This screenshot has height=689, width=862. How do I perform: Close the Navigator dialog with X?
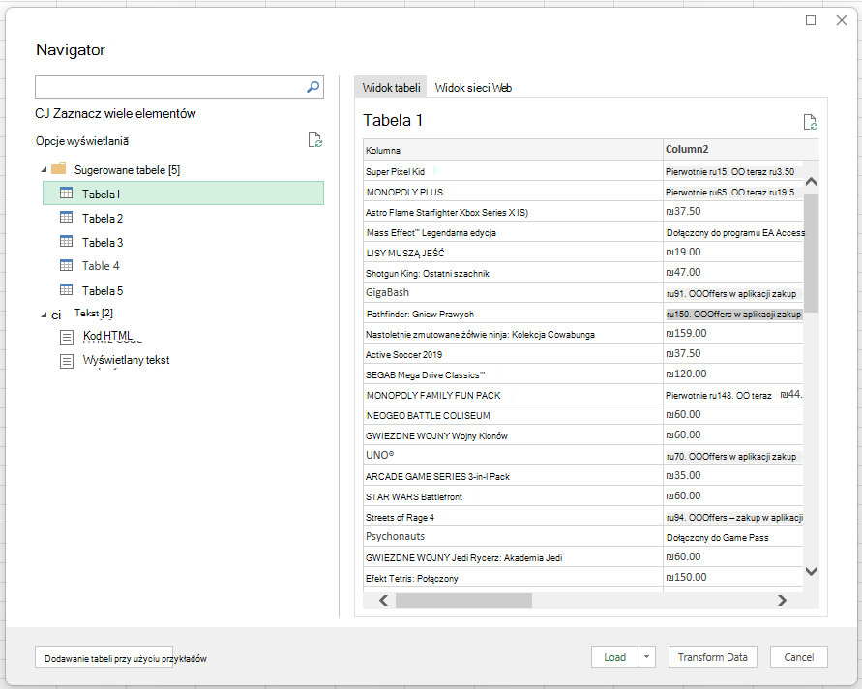click(841, 20)
